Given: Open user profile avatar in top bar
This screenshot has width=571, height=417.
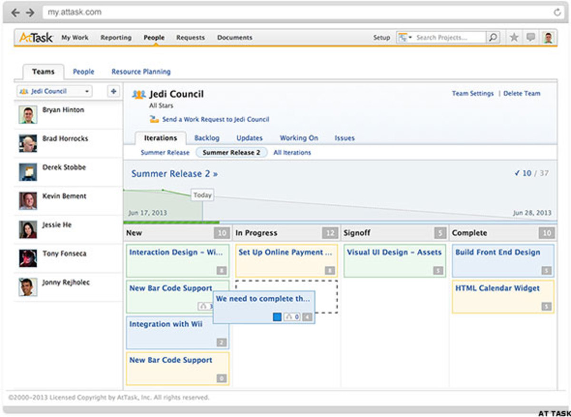Looking at the screenshot, I should click(x=549, y=38).
